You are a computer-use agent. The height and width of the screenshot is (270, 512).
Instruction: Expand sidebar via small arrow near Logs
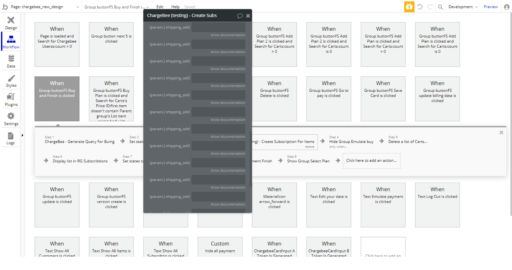(23, 135)
